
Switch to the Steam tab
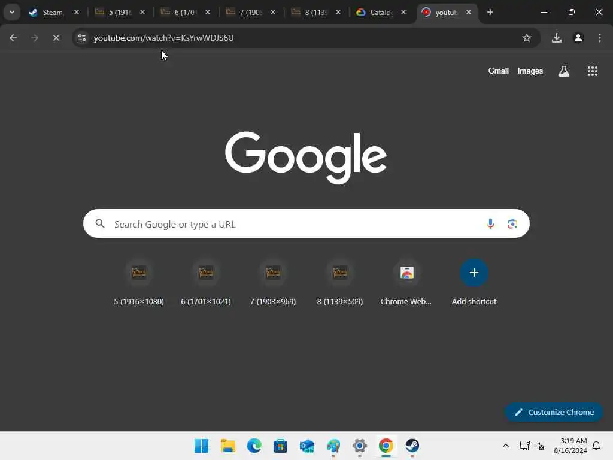click(x=53, y=13)
